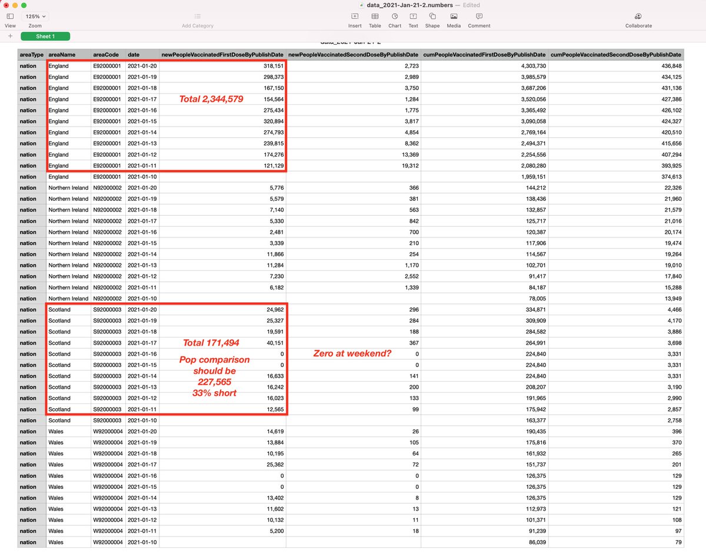706x559 pixels.
Task: Add a Comment from the toolbar
Action: click(x=479, y=20)
